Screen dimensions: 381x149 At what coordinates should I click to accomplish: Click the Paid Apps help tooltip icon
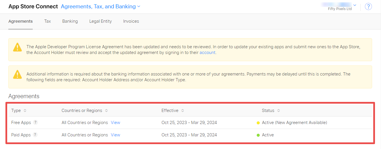pos(35,135)
